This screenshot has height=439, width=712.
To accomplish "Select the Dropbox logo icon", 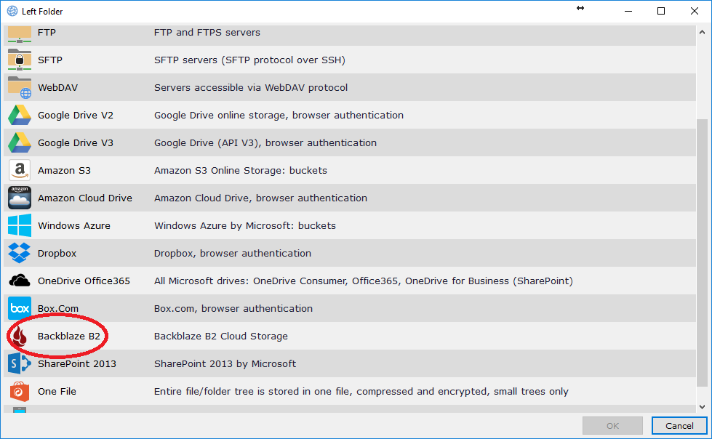I will [20, 253].
